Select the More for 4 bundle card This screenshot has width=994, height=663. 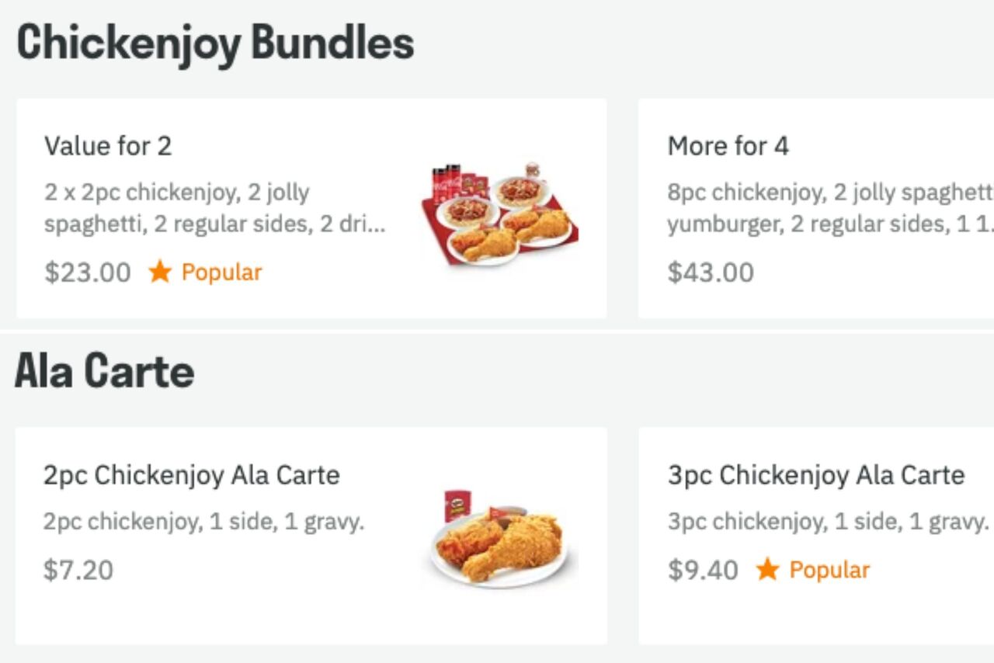(x=815, y=207)
